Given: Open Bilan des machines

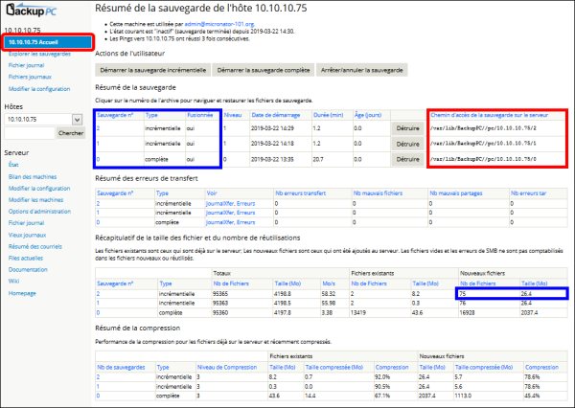Looking at the screenshot, I should coord(33,176).
